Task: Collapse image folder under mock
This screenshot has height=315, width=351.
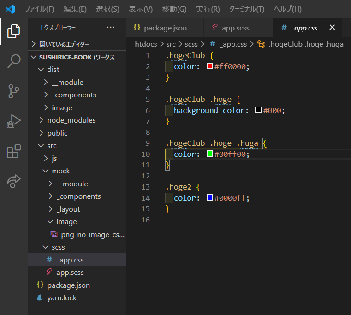Action: pyautogui.click(x=77, y=222)
